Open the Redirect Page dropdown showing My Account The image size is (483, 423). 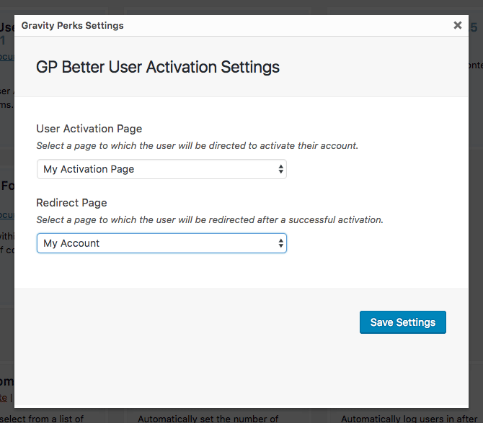[x=161, y=243]
